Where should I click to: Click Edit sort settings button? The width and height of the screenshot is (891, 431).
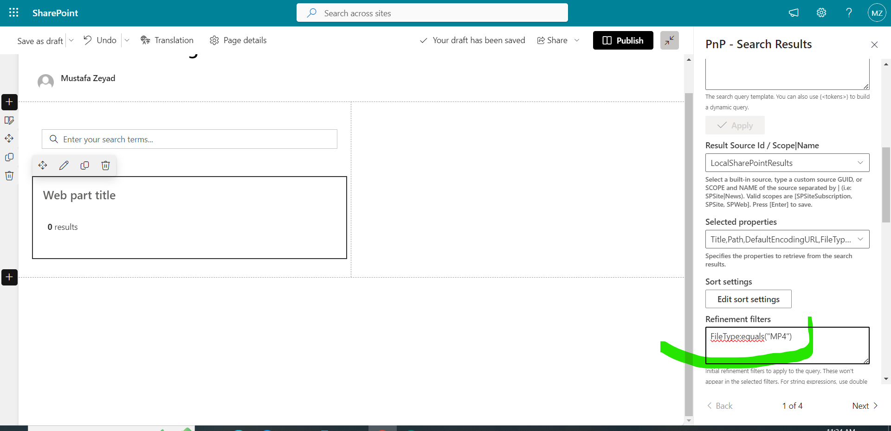748,299
